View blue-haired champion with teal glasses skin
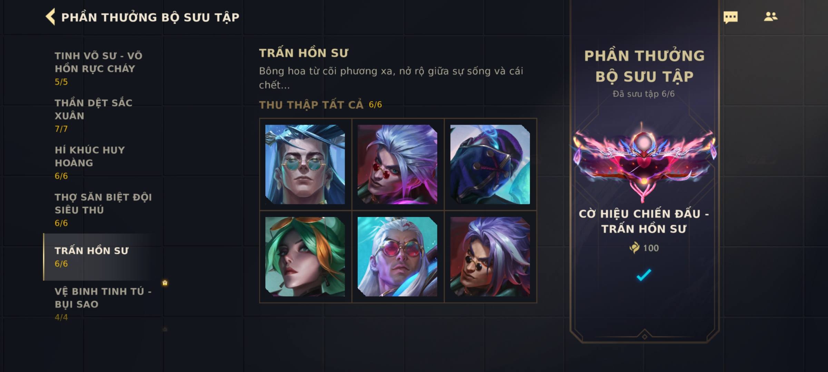 coord(305,164)
